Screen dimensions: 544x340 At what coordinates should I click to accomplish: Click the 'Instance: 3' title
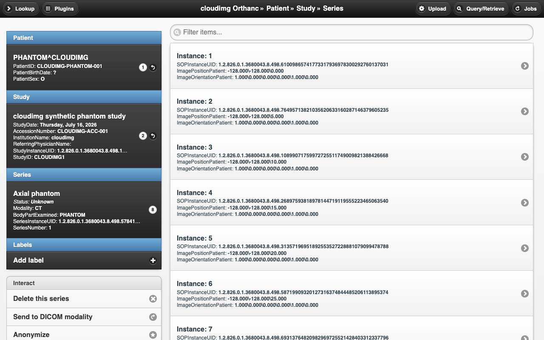click(x=194, y=147)
